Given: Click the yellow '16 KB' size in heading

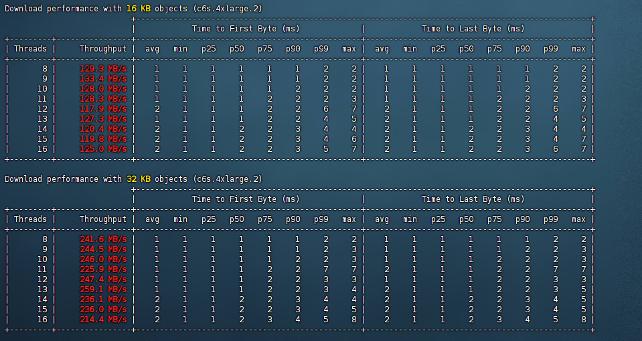Looking at the screenshot, I should pyautogui.click(x=139, y=9).
